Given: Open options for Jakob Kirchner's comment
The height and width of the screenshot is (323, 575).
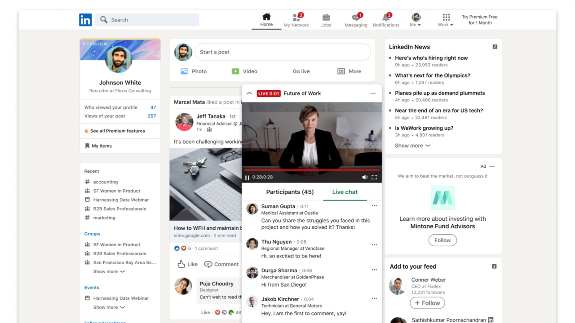Looking at the screenshot, I should 374,298.
